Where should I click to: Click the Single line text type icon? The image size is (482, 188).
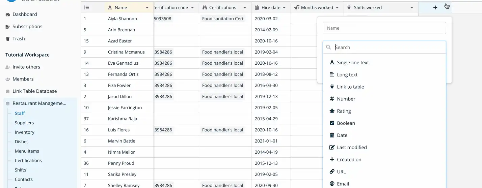(x=332, y=63)
